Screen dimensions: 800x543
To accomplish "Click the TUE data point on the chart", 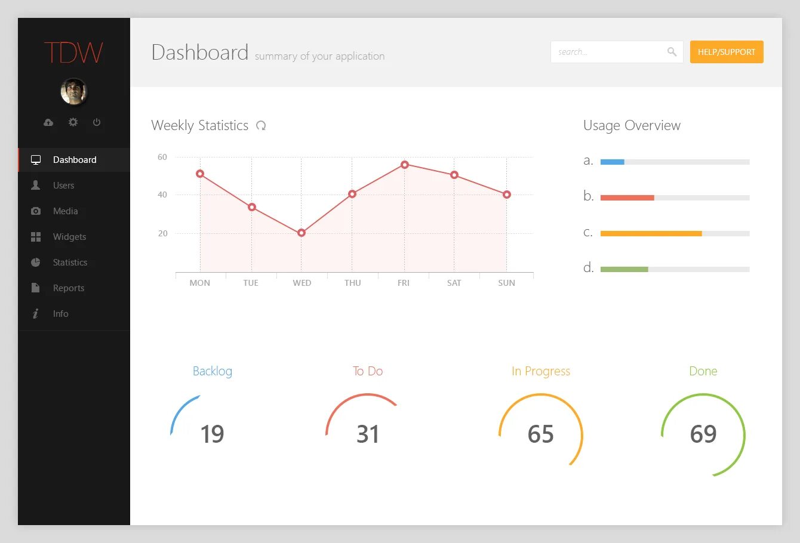I will click(x=252, y=207).
